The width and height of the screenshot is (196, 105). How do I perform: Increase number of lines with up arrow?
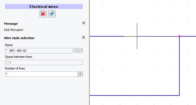[x=80, y=73]
